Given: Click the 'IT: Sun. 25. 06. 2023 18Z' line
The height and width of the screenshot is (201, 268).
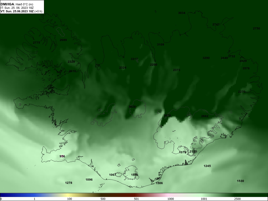Looking at the screenshot, I should 17,8.
